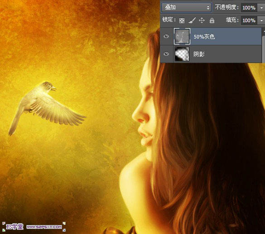This screenshot has height=234, width=265.
Task: Click the 阴影 layer name
Action: [199, 54]
